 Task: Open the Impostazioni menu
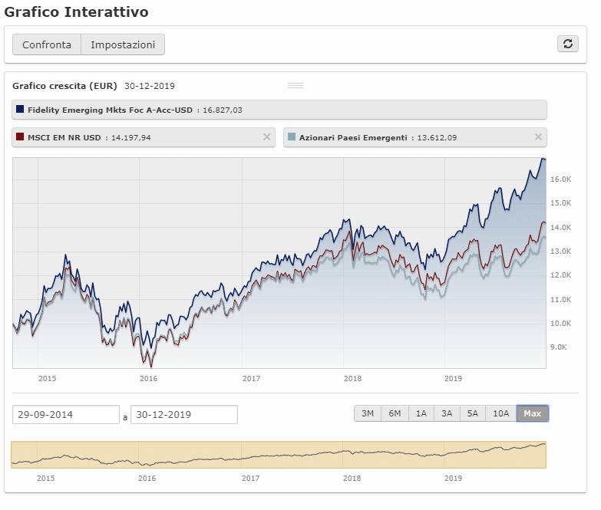[123, 44]
